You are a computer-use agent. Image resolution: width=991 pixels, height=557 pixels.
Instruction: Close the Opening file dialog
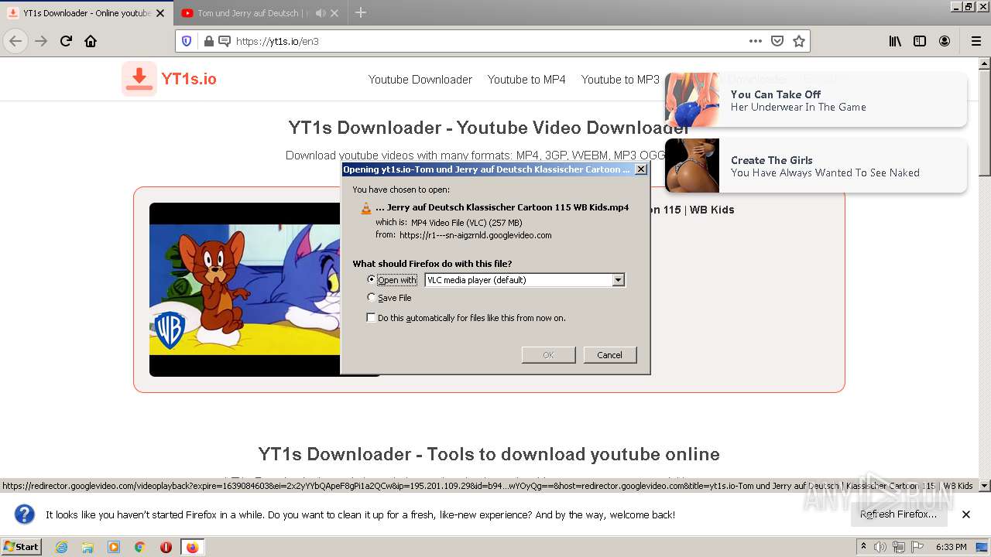641,169
